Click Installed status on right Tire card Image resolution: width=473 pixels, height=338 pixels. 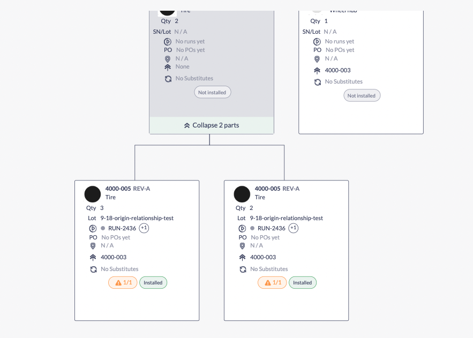[303, 282]
